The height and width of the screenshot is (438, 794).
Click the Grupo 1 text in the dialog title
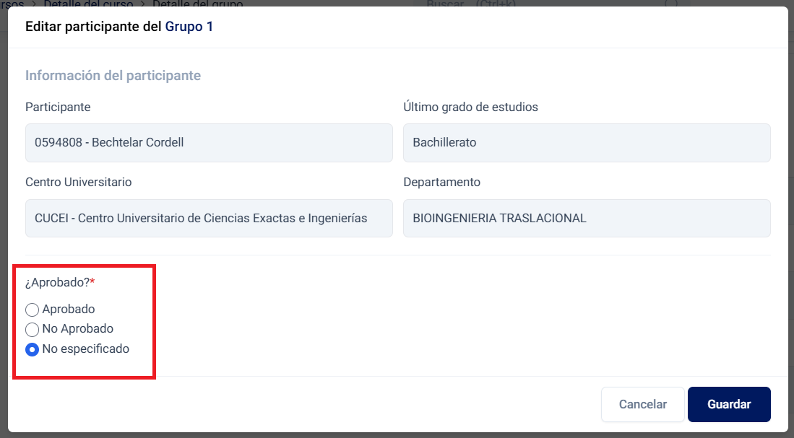[x=189, y=27]
